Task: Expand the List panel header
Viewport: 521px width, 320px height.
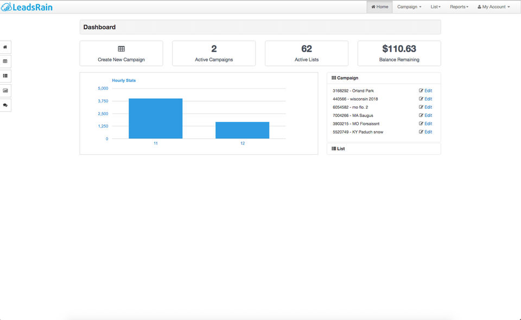Action: click(384, 149)
